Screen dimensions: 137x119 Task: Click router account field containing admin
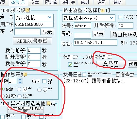click(x=82, y=25)
